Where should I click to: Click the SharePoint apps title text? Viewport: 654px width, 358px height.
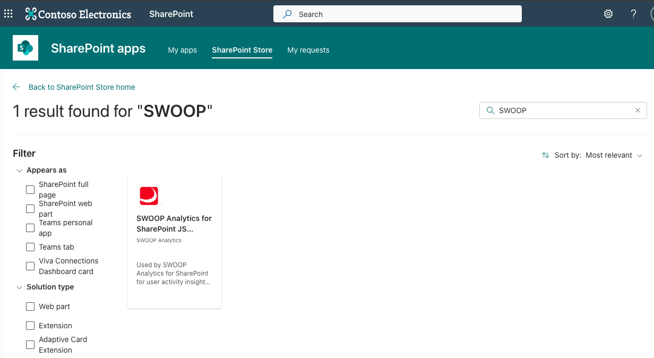pos(98,48)
